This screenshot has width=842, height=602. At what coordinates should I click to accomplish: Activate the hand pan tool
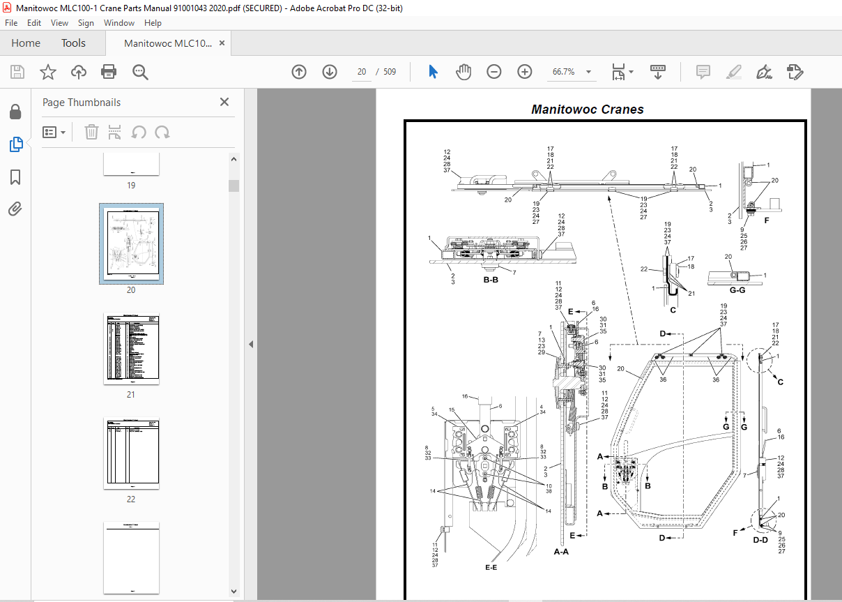click(464, 72)
